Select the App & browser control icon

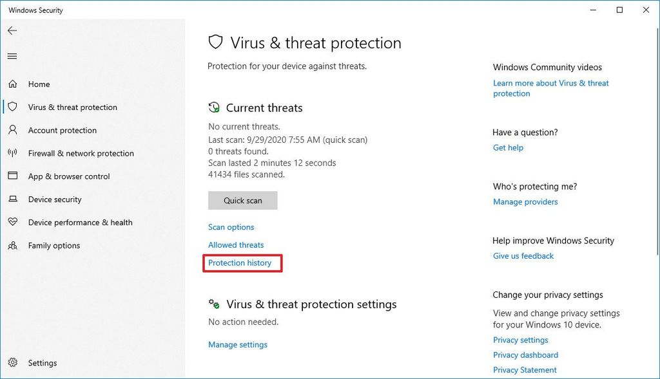(x=12, y=176)
